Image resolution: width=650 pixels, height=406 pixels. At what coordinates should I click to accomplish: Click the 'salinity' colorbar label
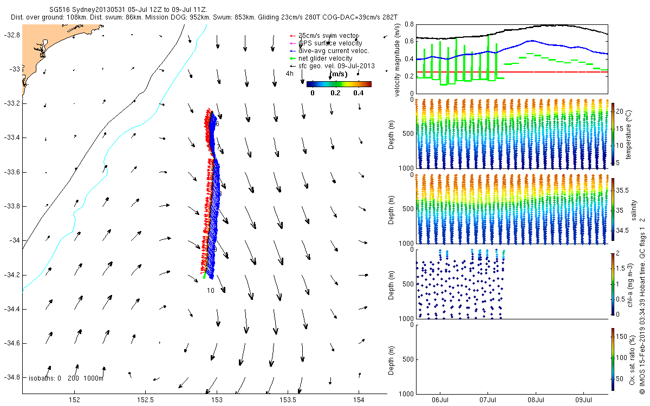(633, 209)
